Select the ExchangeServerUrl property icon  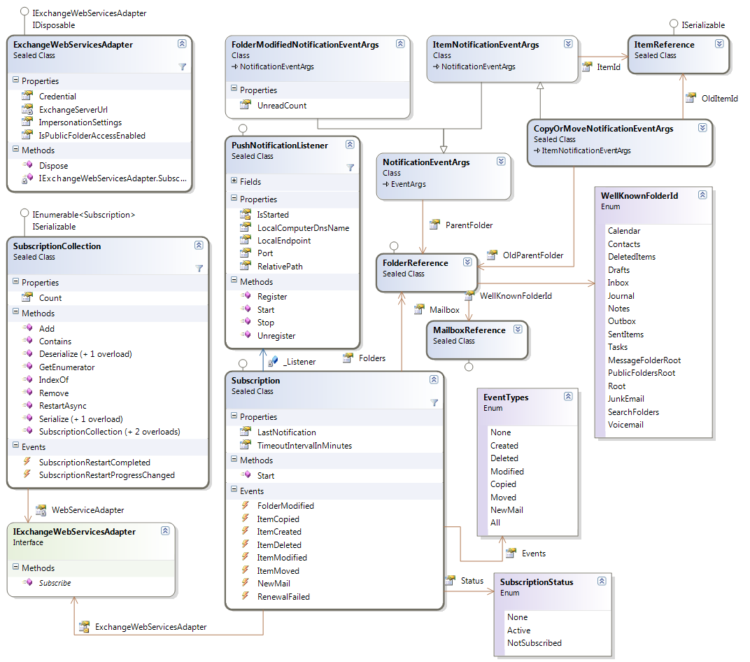tap(27, 109)
